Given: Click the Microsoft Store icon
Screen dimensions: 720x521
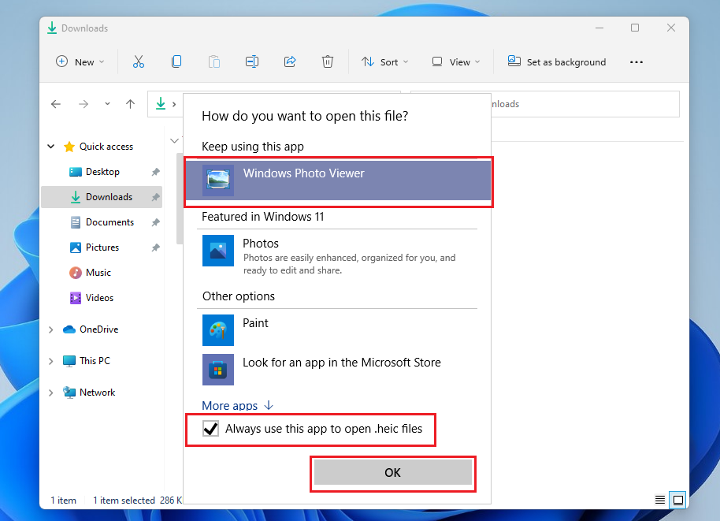Looking at the screenshot, I should click(218, 370).
